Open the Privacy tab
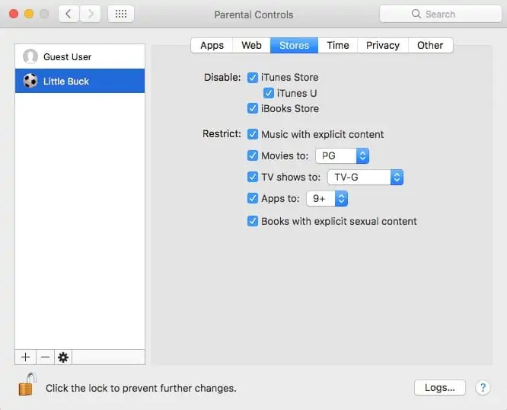Image resolution: width=507 pixels, height=410 pixels. pos(383,45)
